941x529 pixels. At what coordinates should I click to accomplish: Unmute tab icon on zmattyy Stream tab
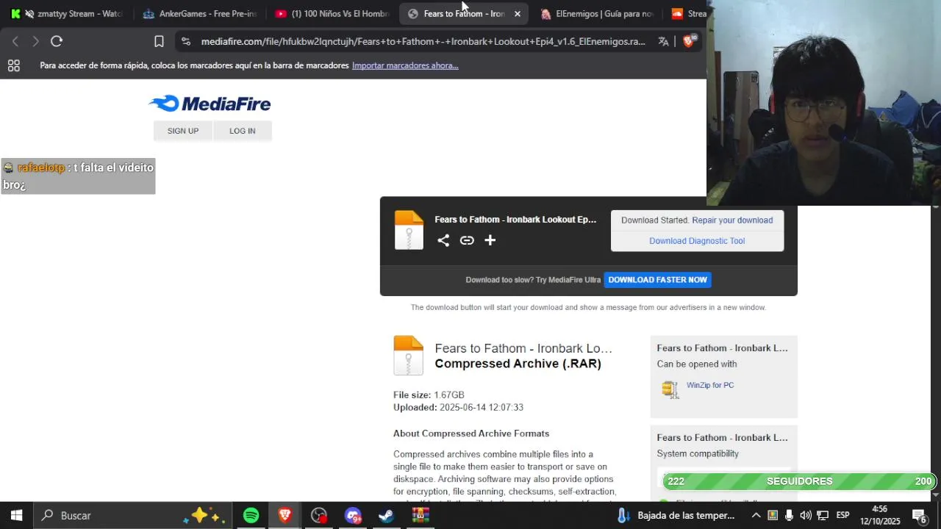(29, 14)
